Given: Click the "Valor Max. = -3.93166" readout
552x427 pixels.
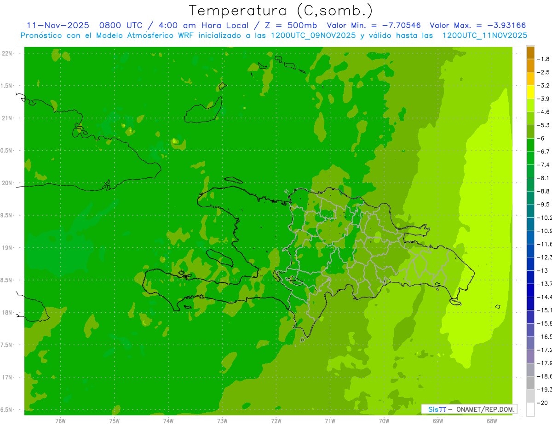Looking at the screenshot, I should coord(477,25).
